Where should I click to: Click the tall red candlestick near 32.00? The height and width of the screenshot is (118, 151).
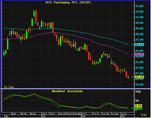[x=36, y=16]
